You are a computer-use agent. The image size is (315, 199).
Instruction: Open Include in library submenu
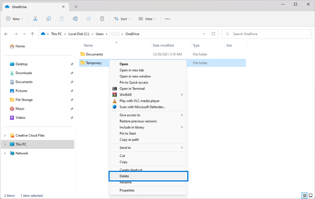coord(148,127)
